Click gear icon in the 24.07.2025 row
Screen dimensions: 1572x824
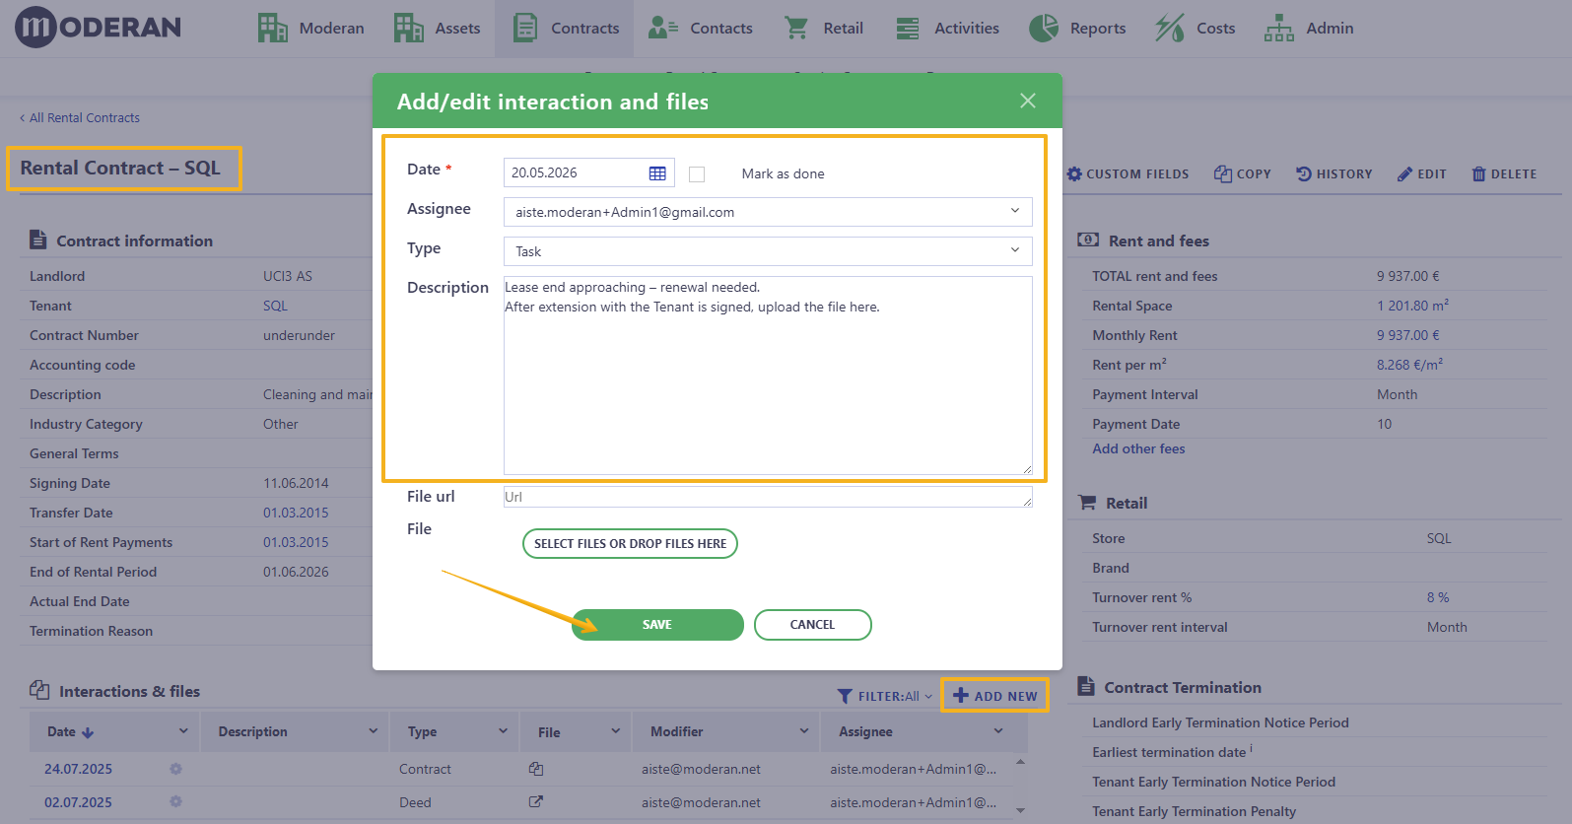[x=175, y=769]
